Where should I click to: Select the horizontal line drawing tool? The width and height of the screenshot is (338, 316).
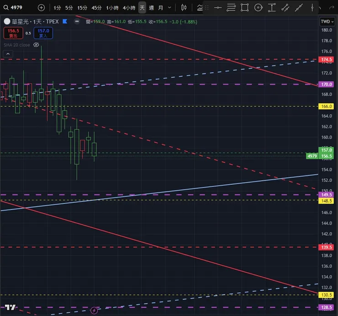218,8
